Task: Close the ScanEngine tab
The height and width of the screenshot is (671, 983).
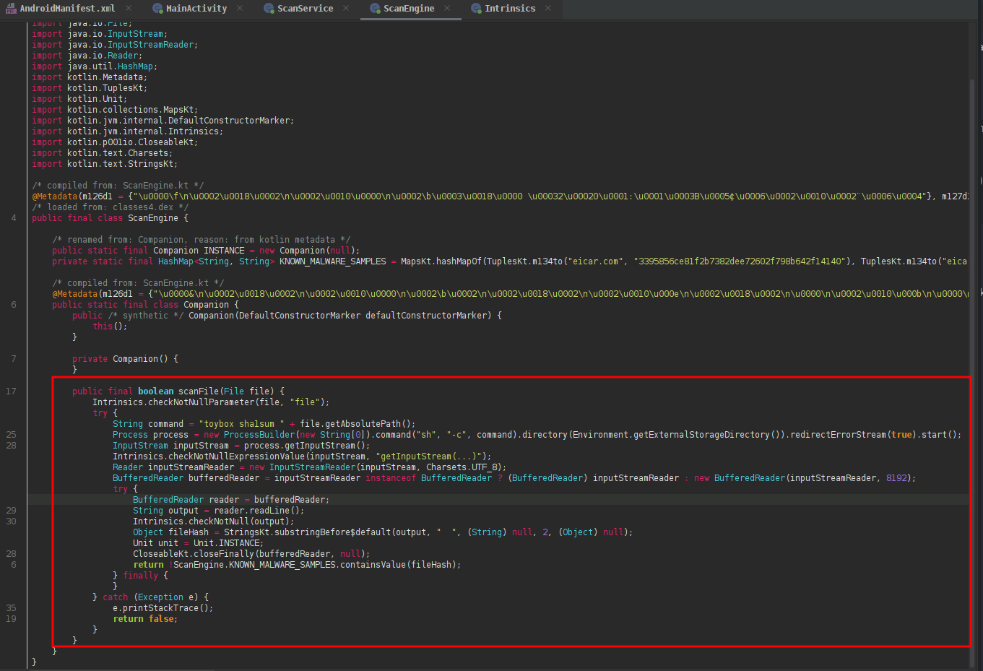Action: [447, 8]
